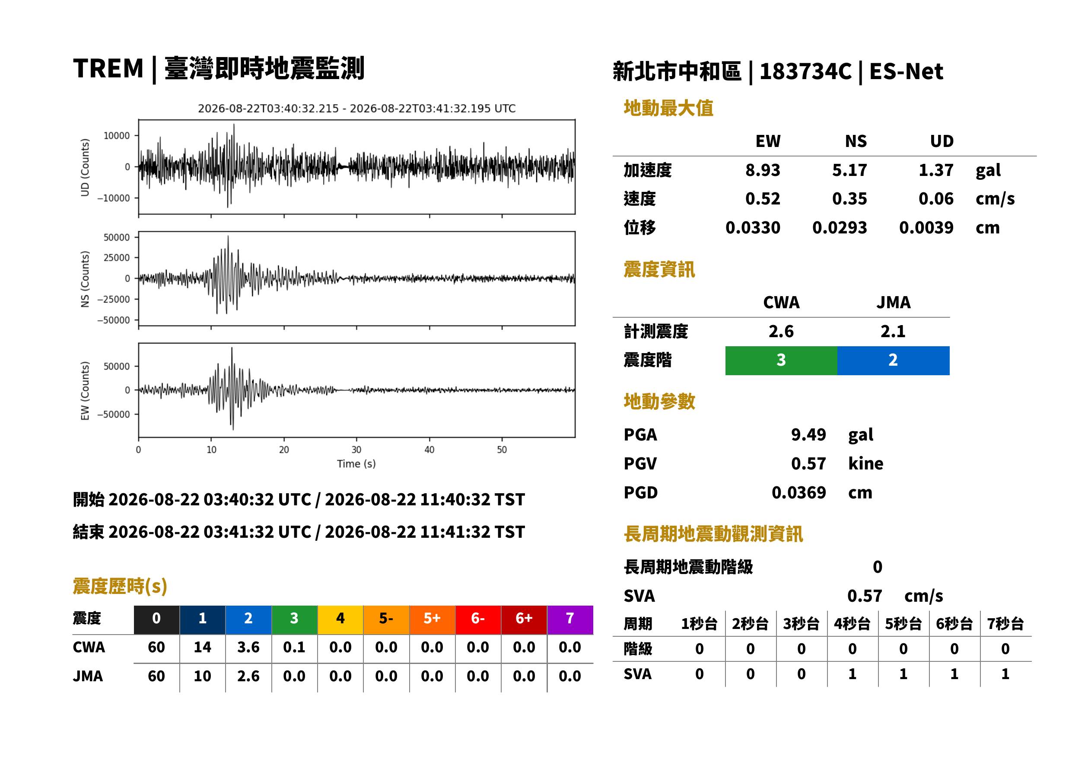Select the black intensity 0 header cell
The width and height of the screenshot is (1072, 766).
click(x=156, y=619)
